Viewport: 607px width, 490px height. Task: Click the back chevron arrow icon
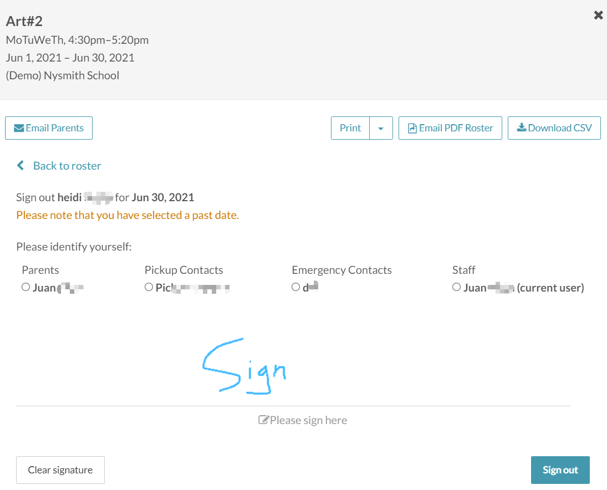click(21, 166)
